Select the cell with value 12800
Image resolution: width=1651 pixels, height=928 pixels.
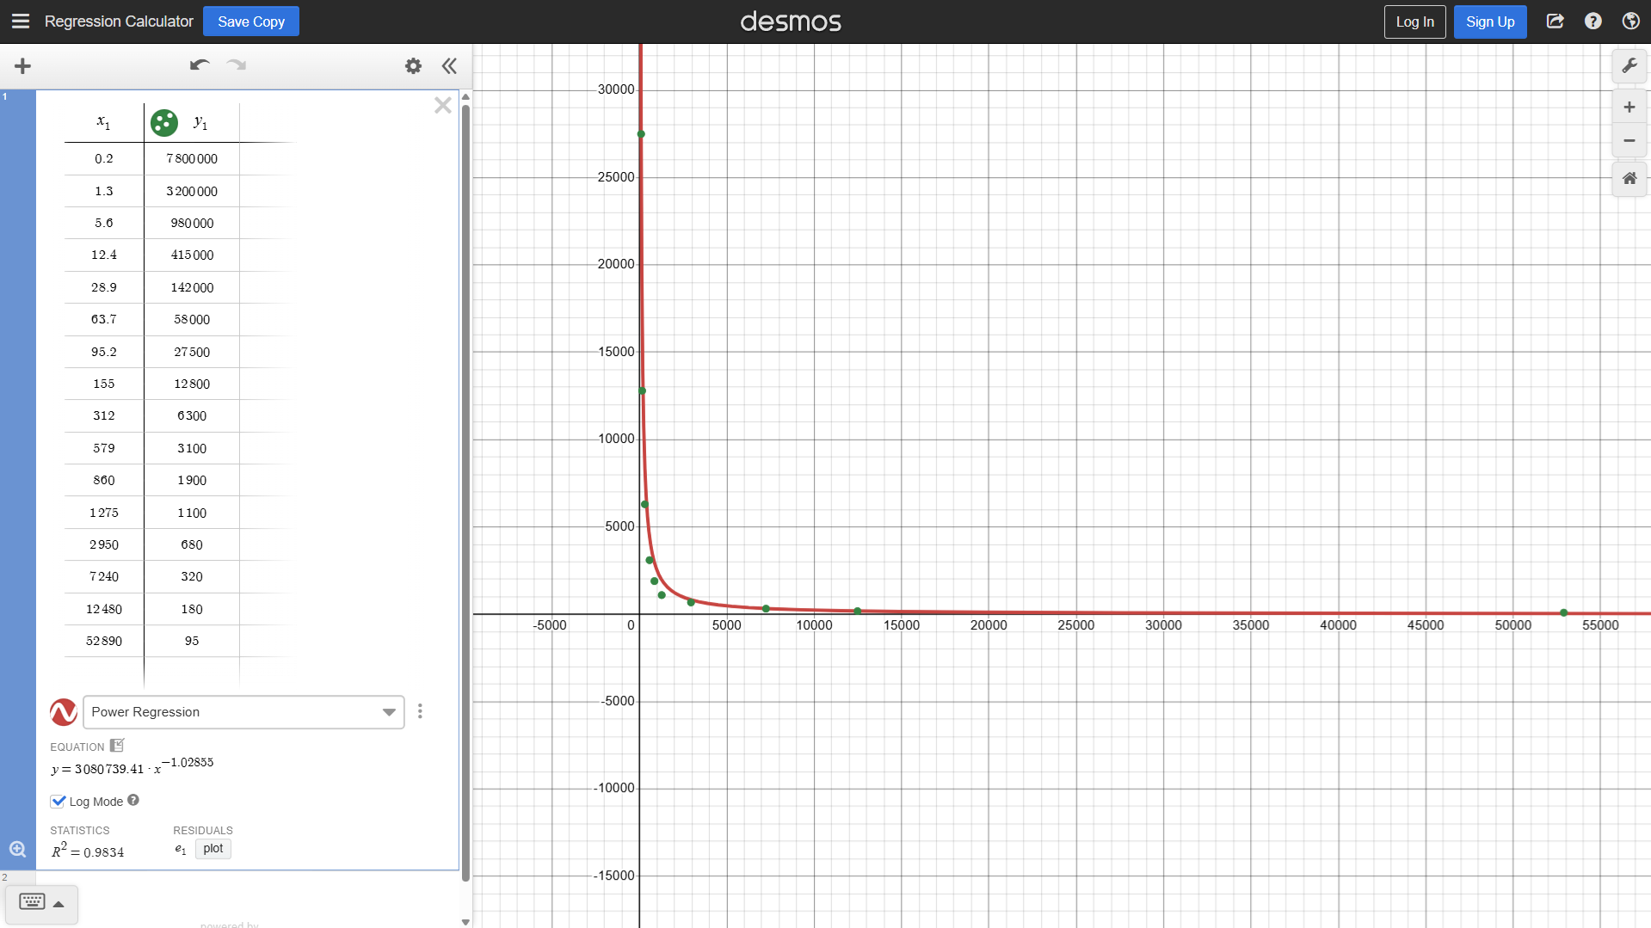coord(192,384)
